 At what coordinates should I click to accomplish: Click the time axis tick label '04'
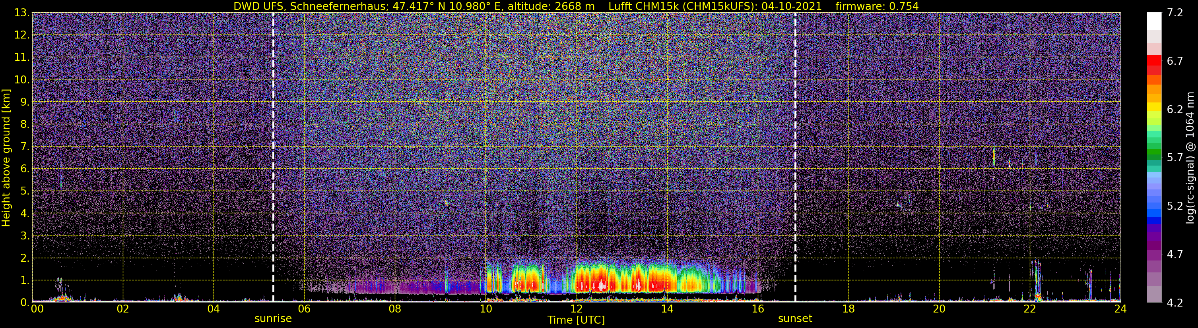(x=214, y=309)
